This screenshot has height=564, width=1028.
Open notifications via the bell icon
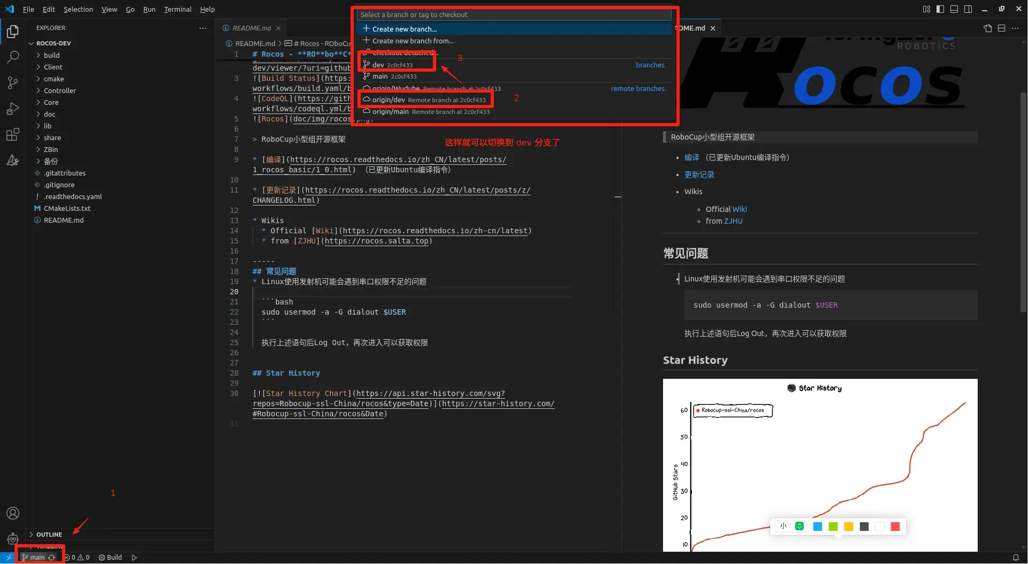1015,557
